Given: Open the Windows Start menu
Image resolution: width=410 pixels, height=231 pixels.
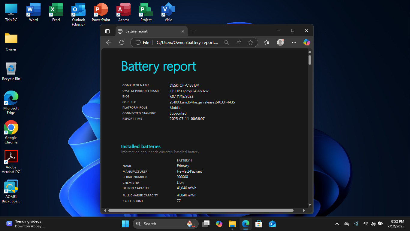Looking at the screenshot, I should (x=125, y=224).
